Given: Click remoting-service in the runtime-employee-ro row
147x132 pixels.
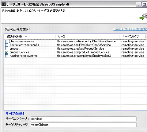Looking at the screenshot, I should coord(133,56).
